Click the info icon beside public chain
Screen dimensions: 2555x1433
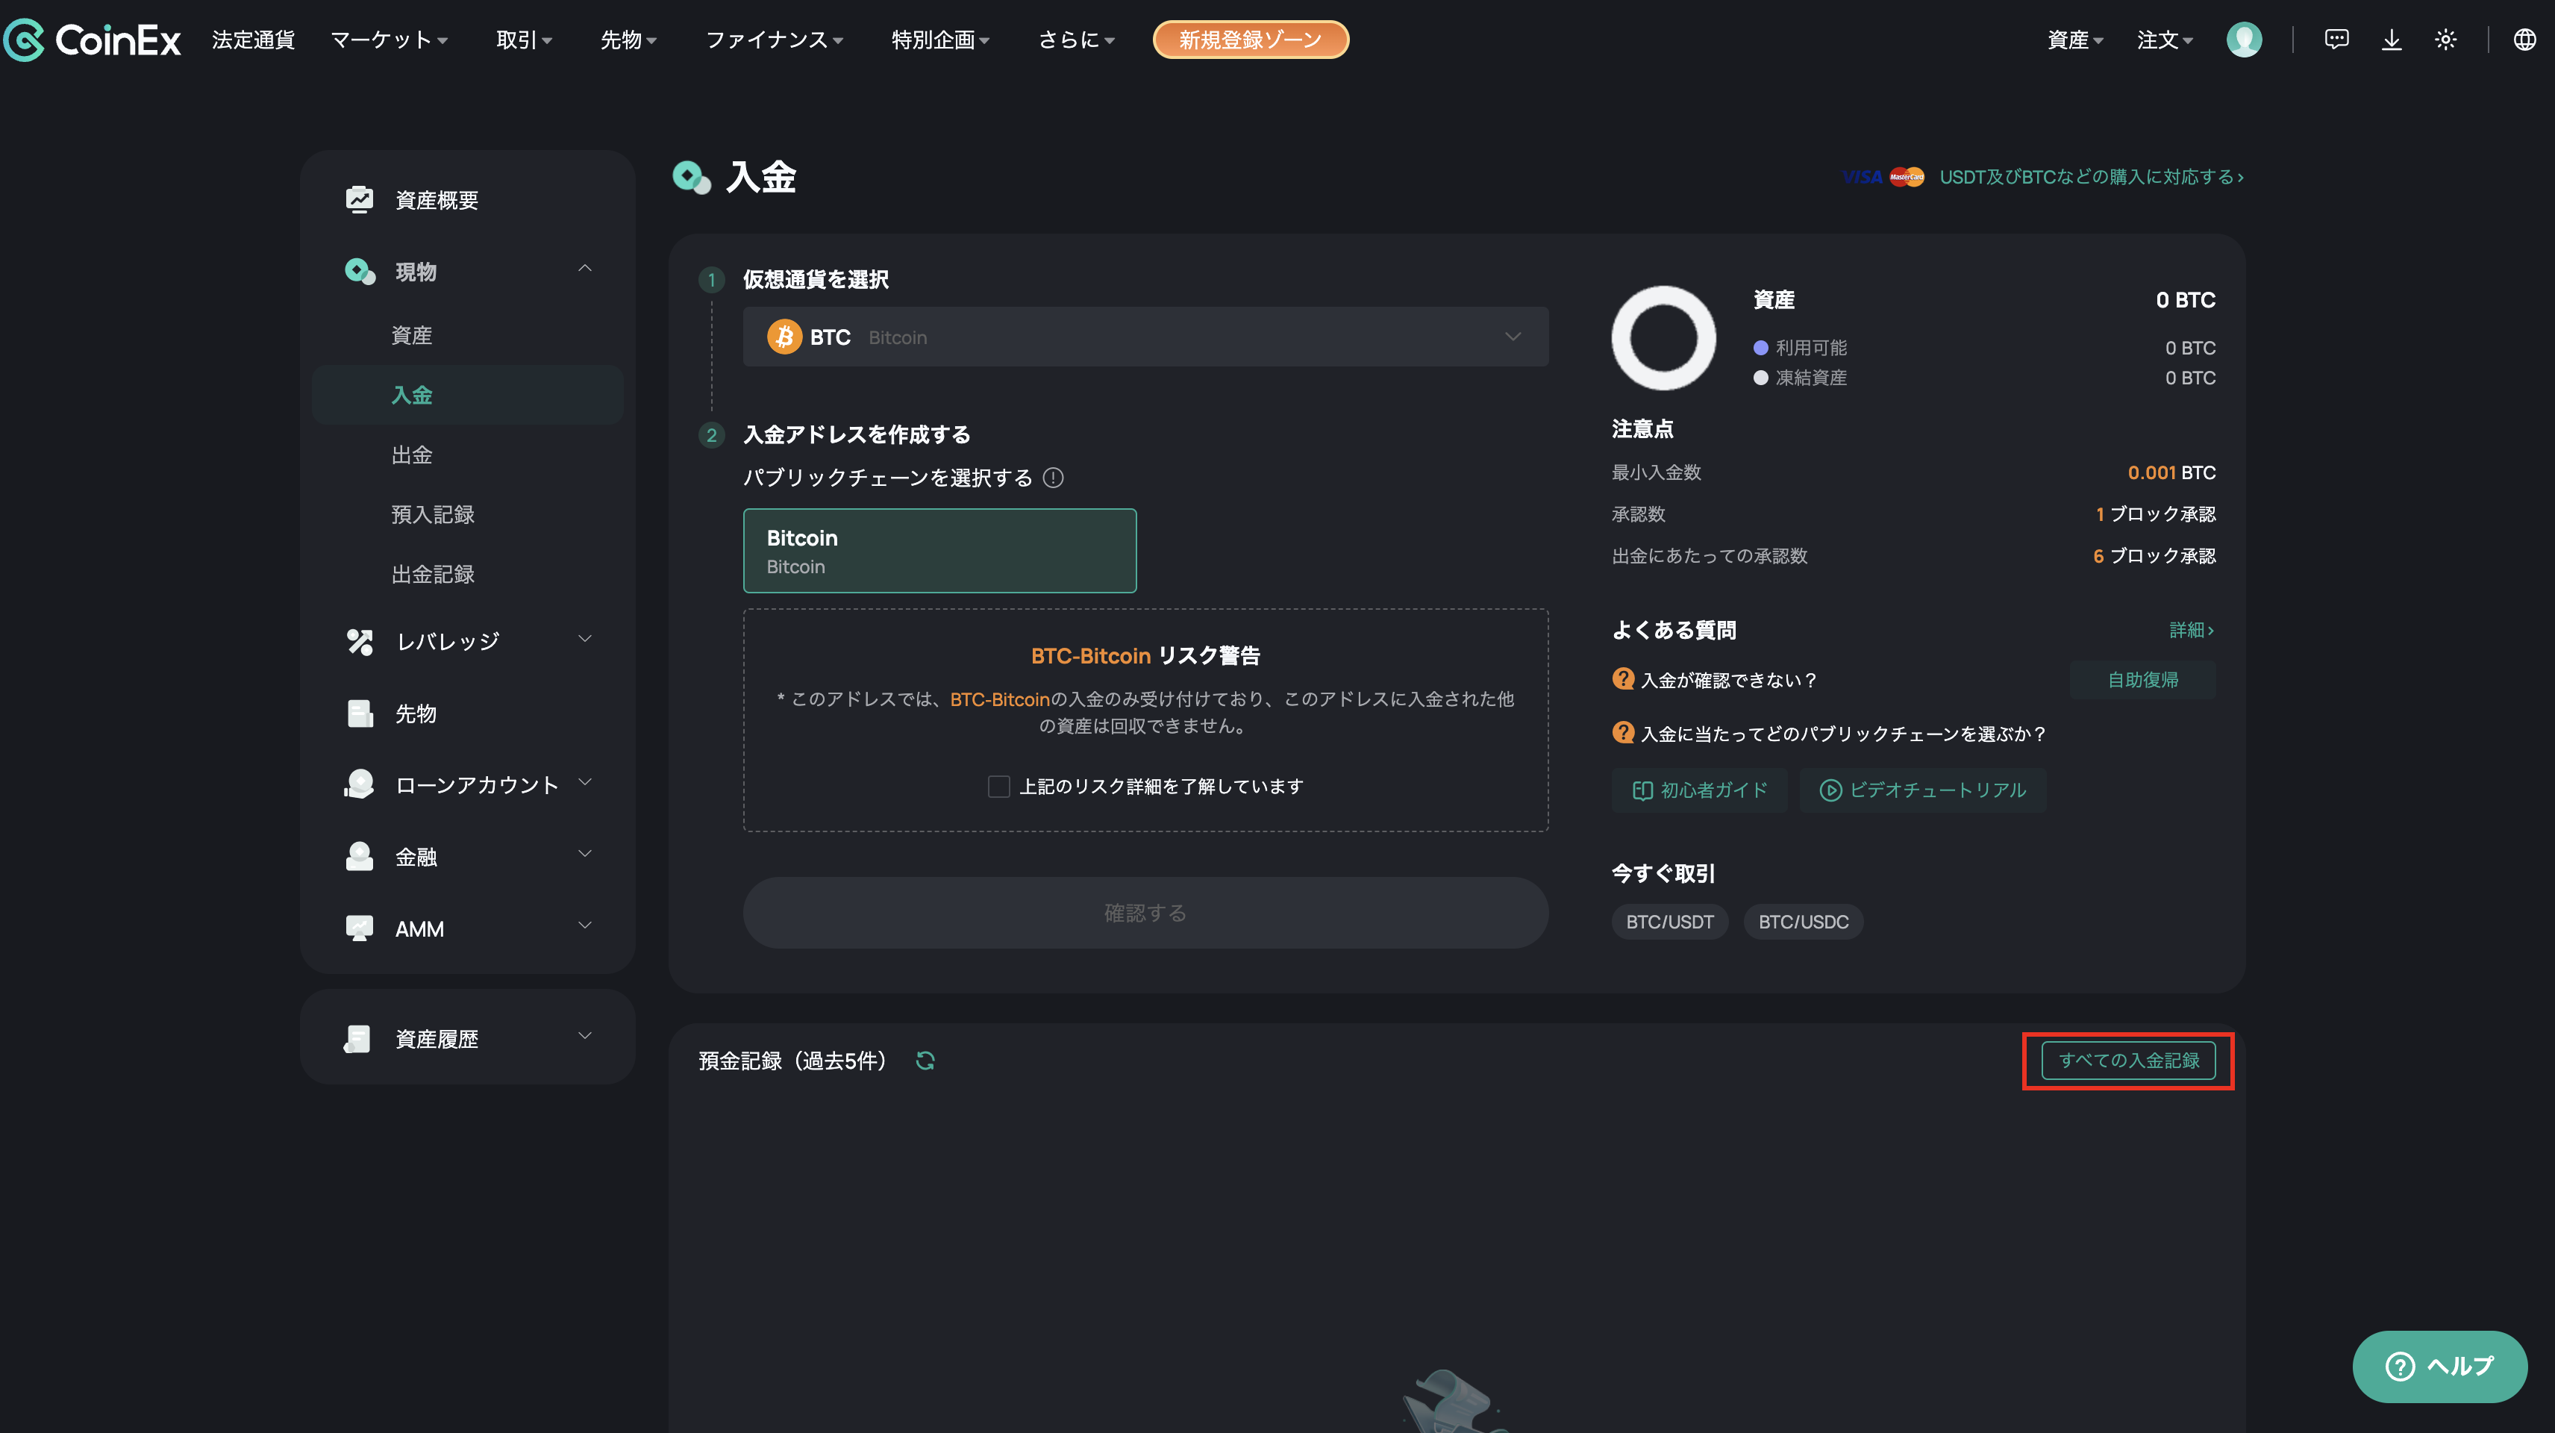coord(1054,478)
